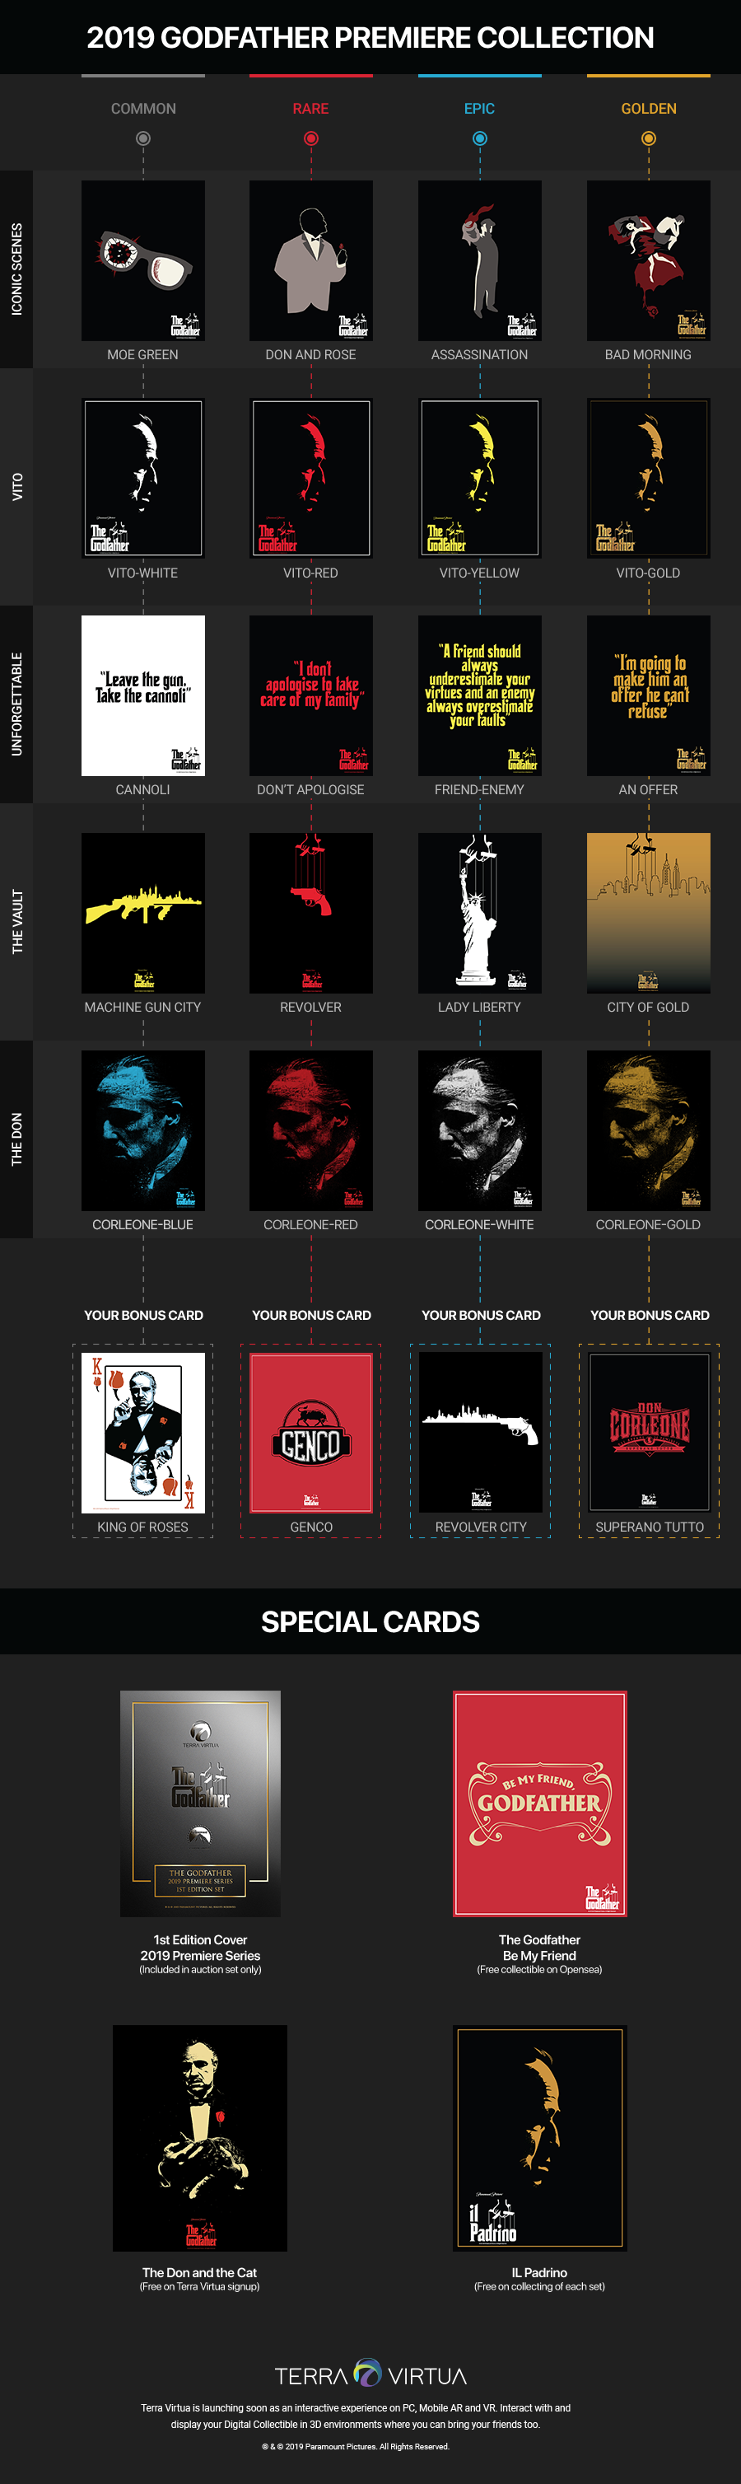Open the King of Roses bonus card
The height and width of the screenshot is (2484, 741).
[x=143, y=1433]
